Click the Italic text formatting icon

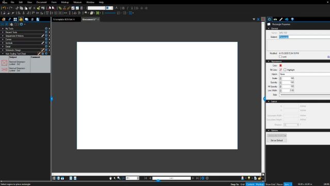[x=127, y=8]
